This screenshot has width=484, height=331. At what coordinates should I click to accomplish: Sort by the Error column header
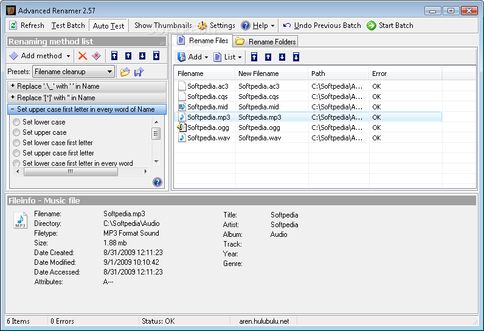[406, 73]
